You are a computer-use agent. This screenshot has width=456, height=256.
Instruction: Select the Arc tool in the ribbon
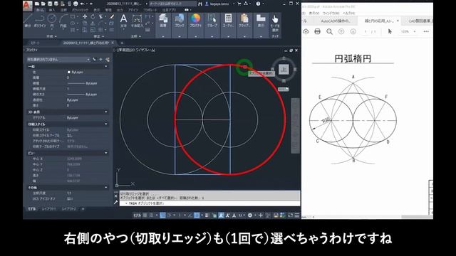[63, 21]
